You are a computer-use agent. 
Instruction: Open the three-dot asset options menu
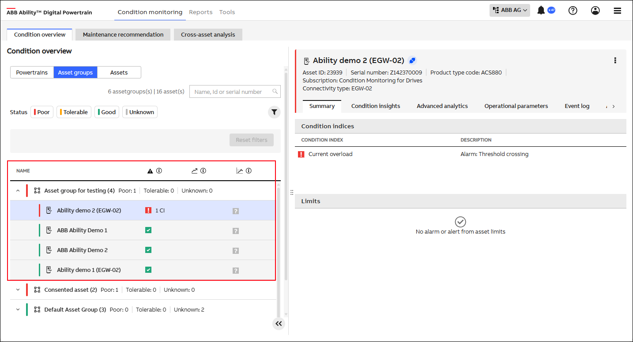point(615,60)
